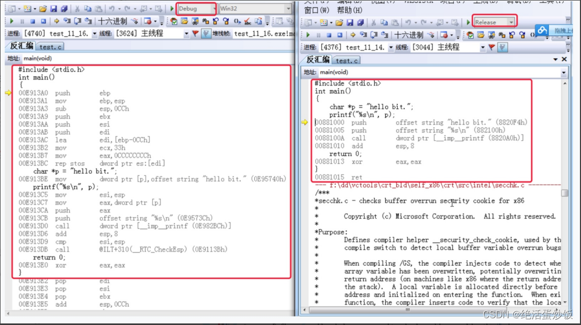581x325 pixels.
Task: Expand the Win32 platform dropdown
Action: (288, 8)
